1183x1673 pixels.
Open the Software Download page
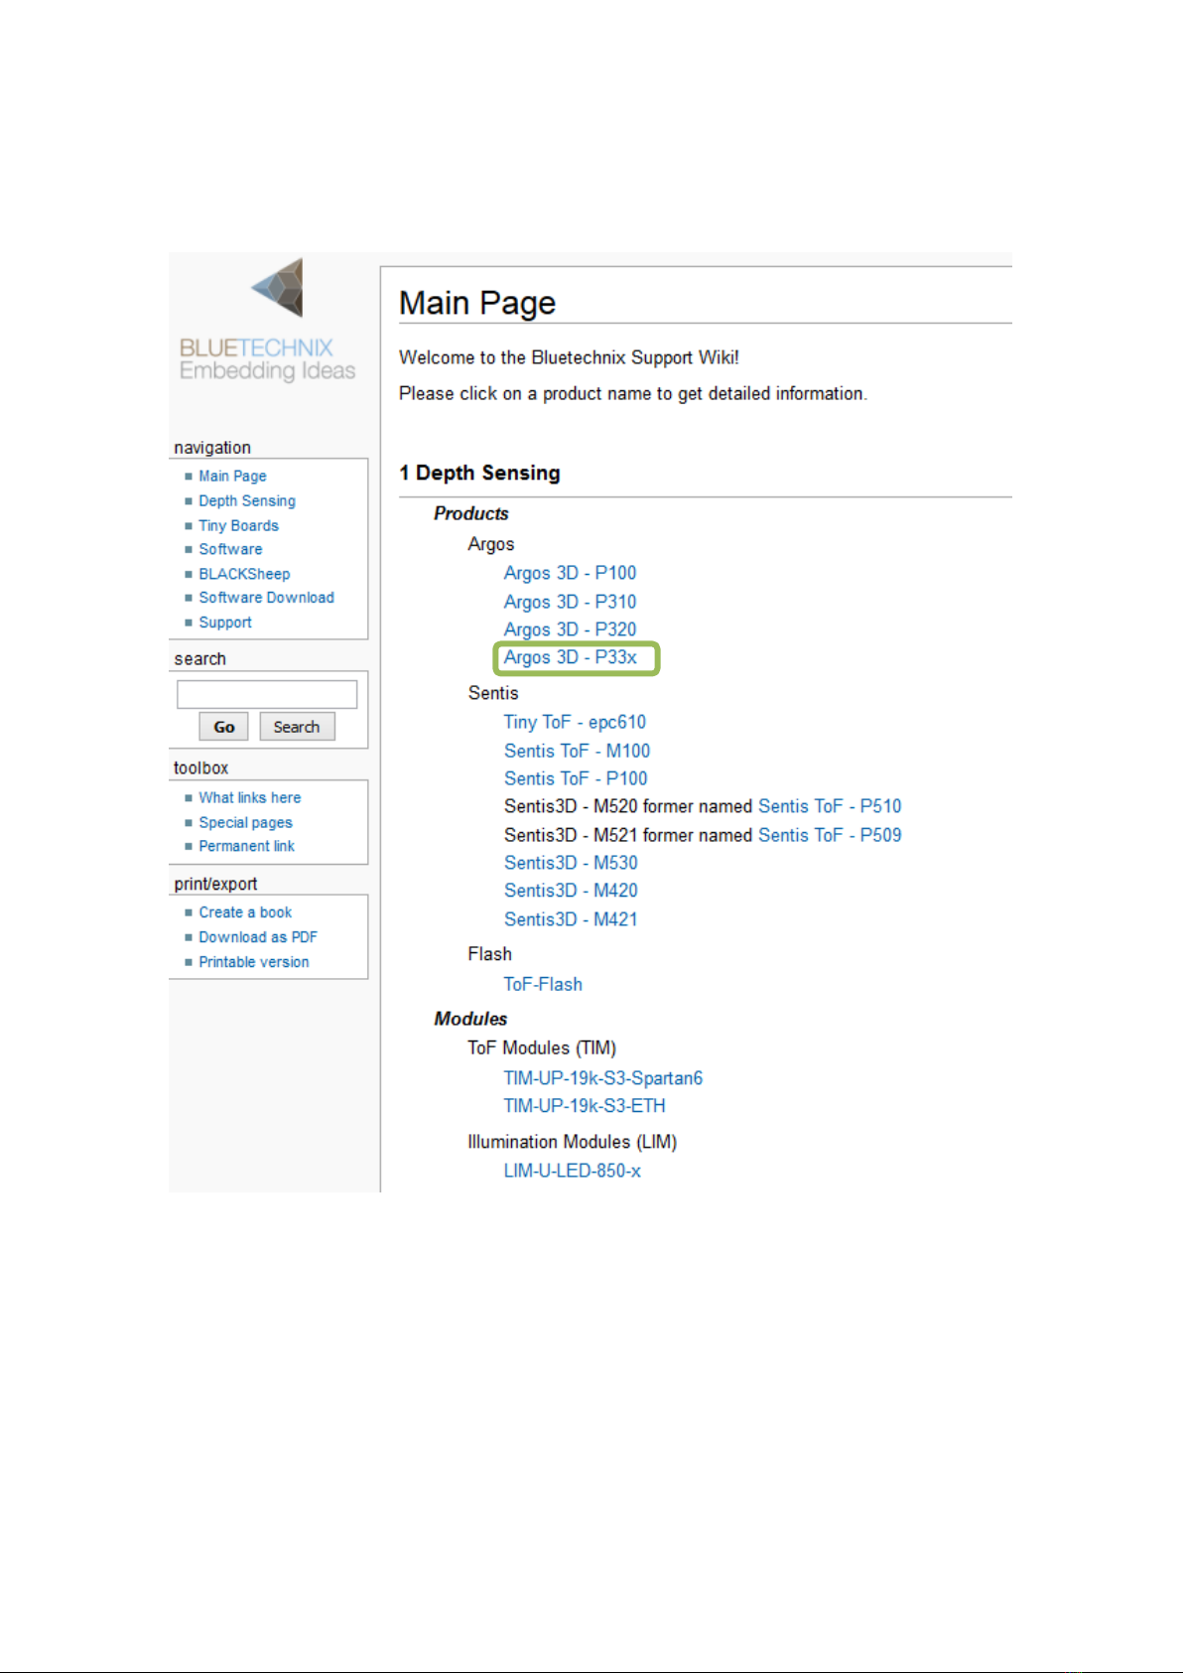pos(266,598)
